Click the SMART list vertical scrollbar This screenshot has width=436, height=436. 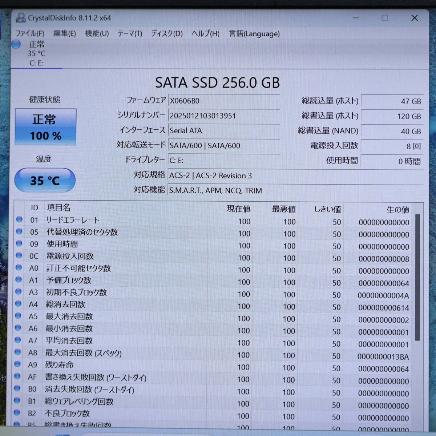(x=417, y=278)
